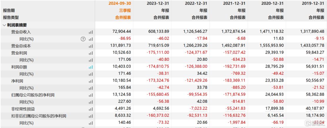Click chart icon for 归属母公司股东的净利润
The height and width of the screenshot is (128, 327).
pos(91,95)
